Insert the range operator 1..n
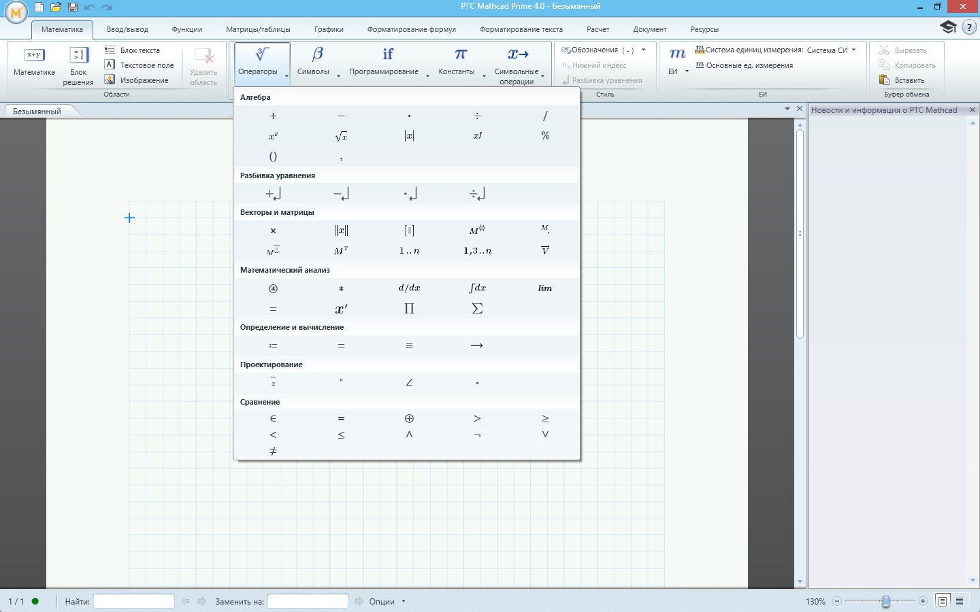The width and height of the screenshot is (980, 612). [409, 251]
